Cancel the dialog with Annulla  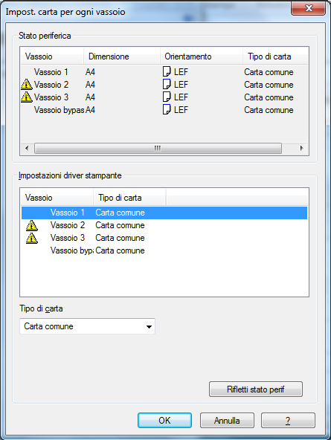click(227, 421)
